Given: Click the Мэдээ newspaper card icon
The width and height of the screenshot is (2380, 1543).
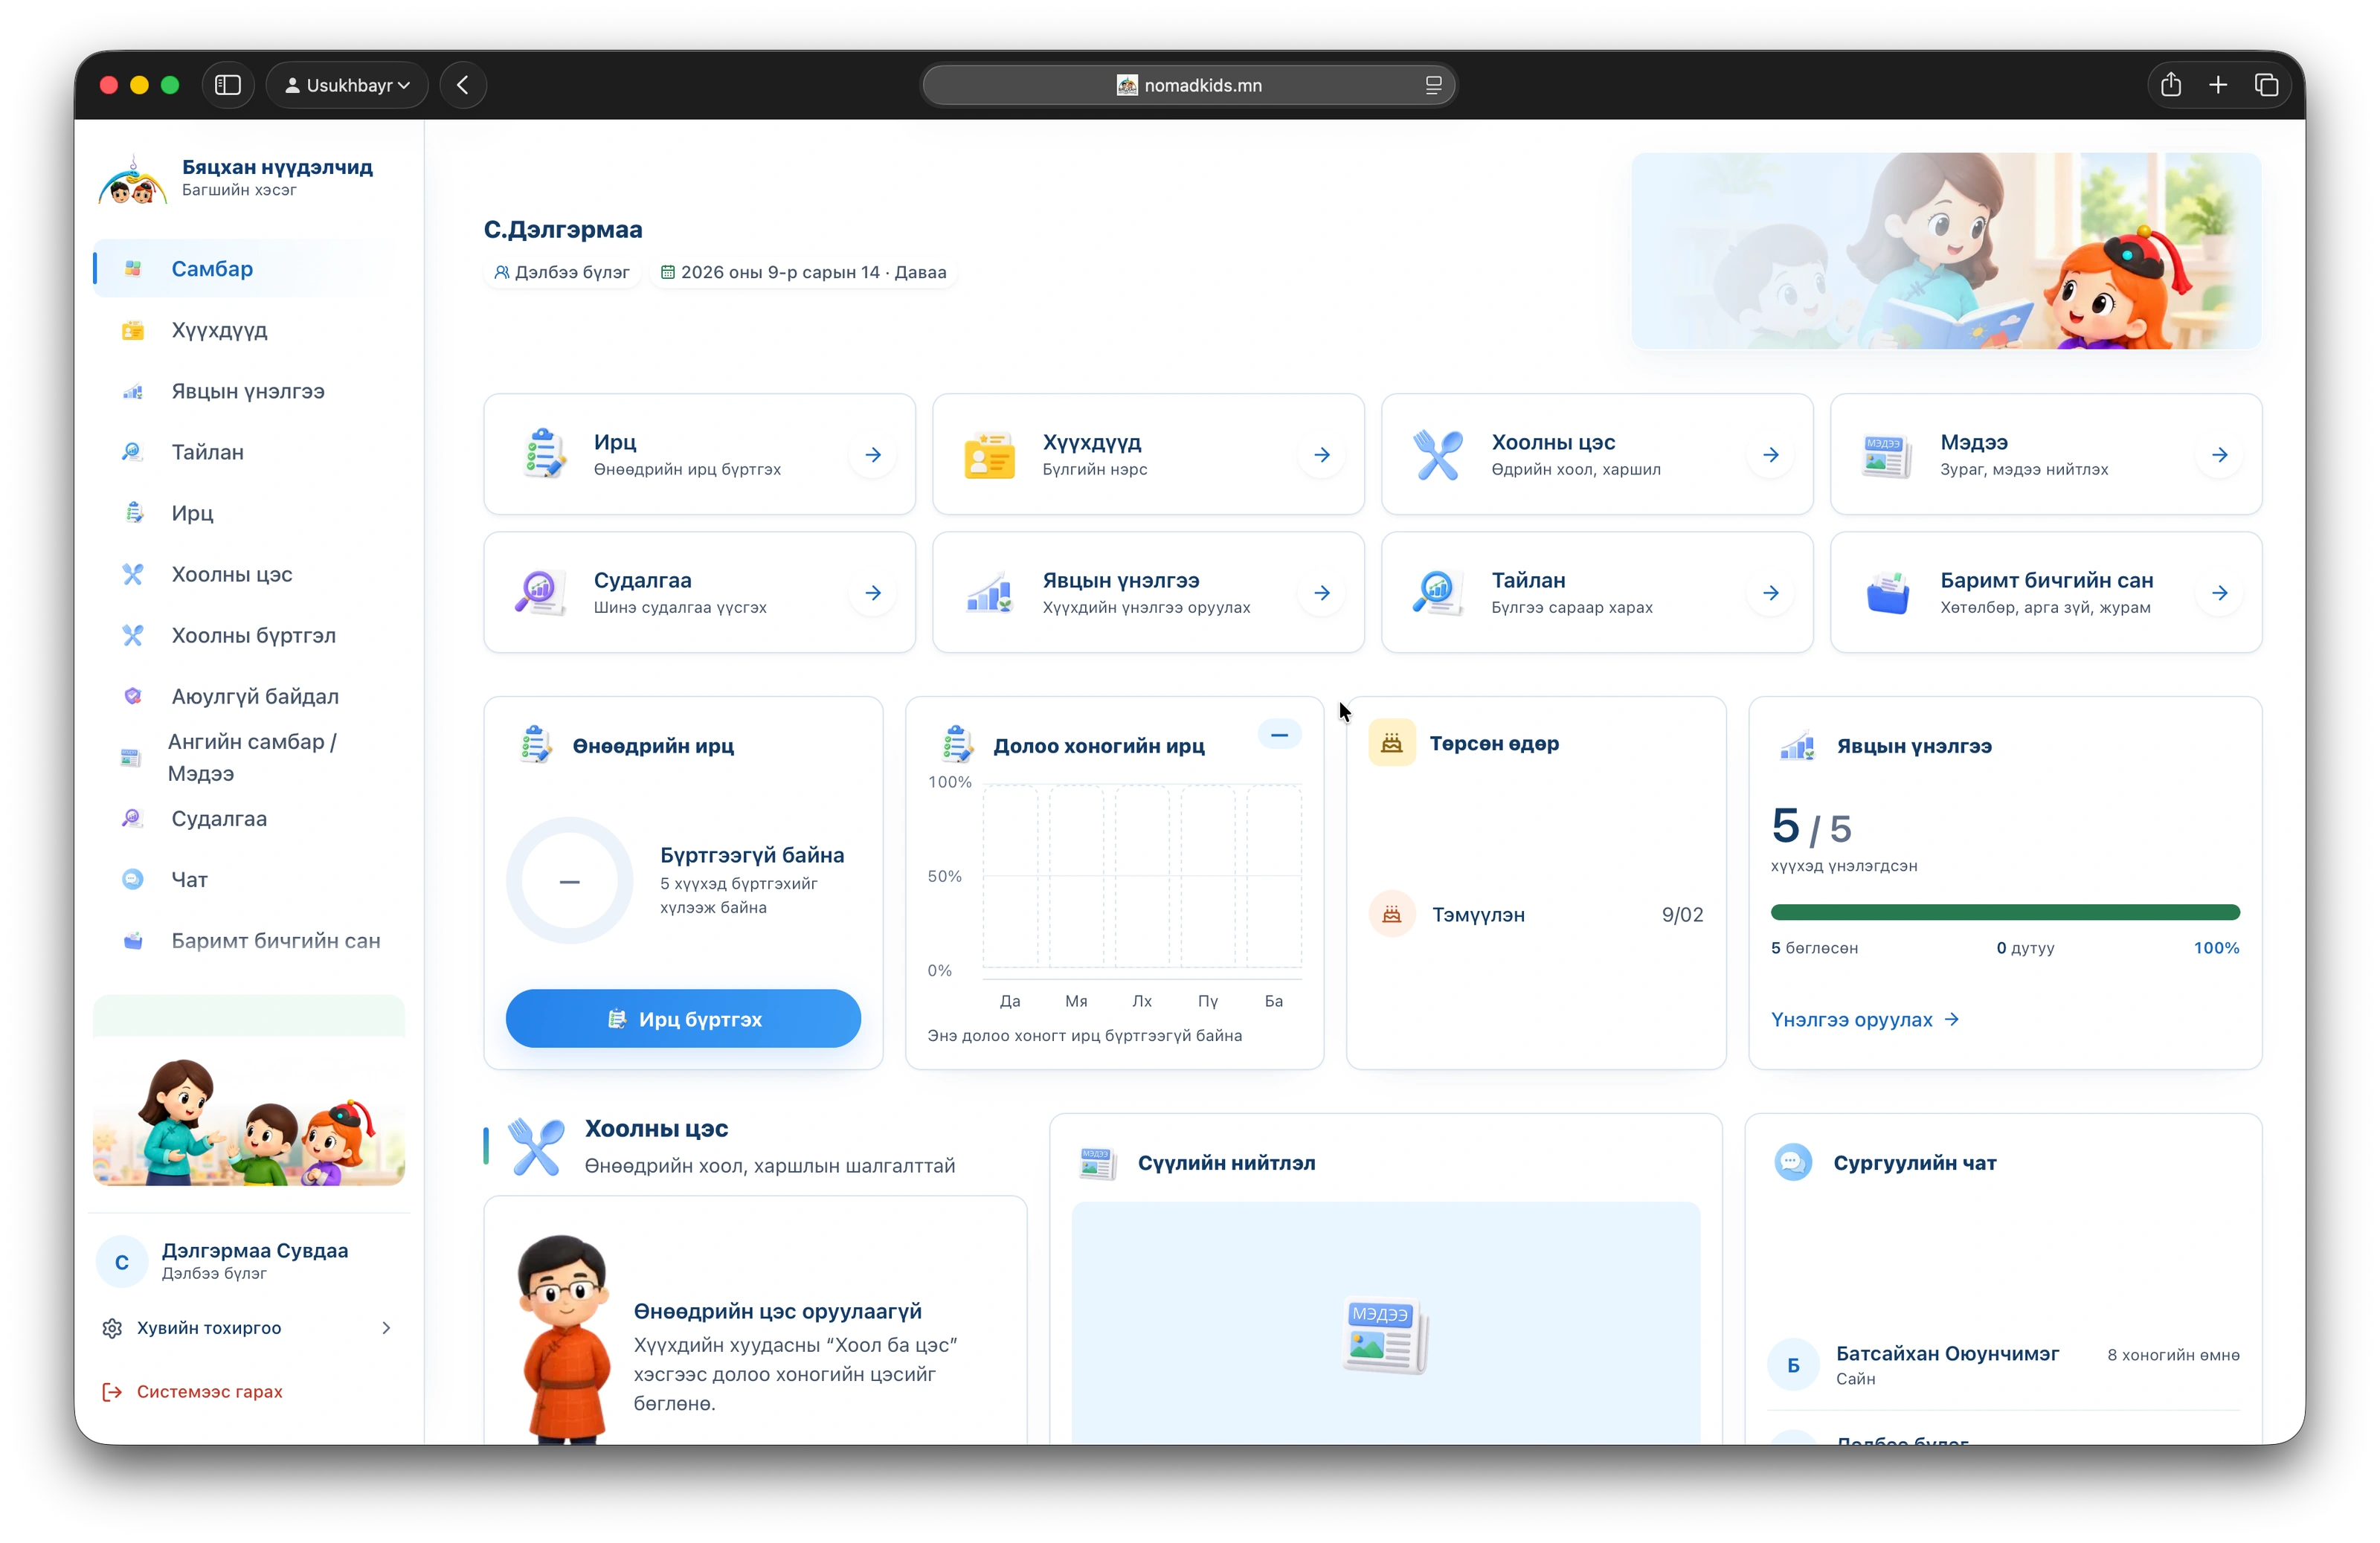Looking at the screenshot, I should [x=1887, y=455].
